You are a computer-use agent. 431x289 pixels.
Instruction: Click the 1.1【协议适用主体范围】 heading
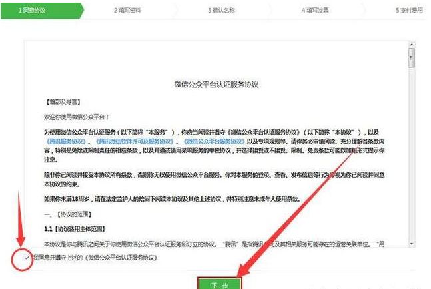coord(75,229)
